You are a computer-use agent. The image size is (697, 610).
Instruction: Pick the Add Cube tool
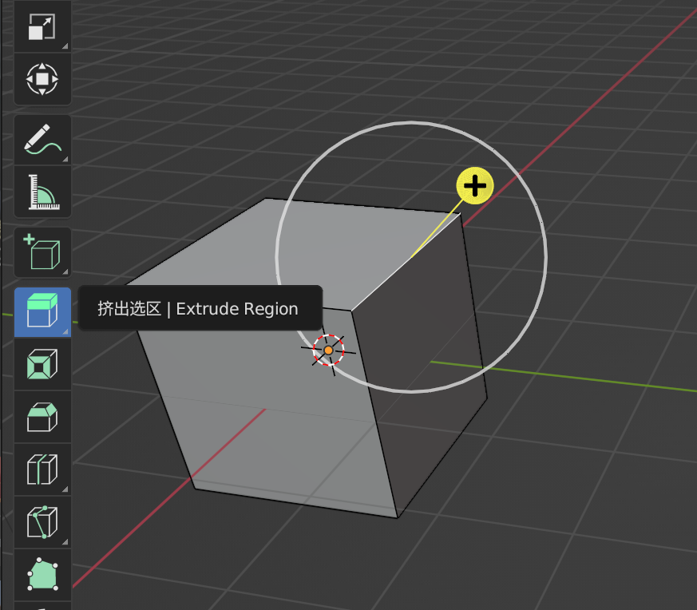pyautogui.click(x=42, y=252)
